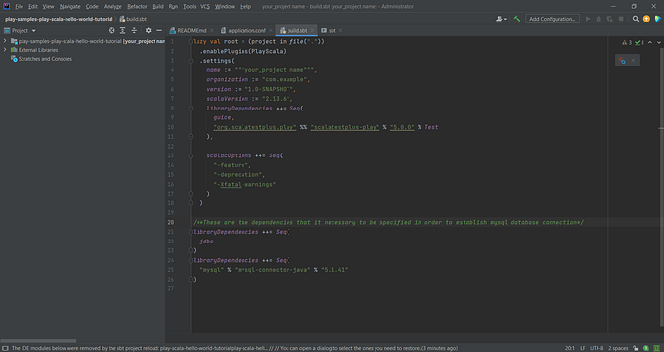Viewport: 664px width, 352px height.
Task: Toggle the read-only lock icon in status bar
Action: click(x=636, y=348)
